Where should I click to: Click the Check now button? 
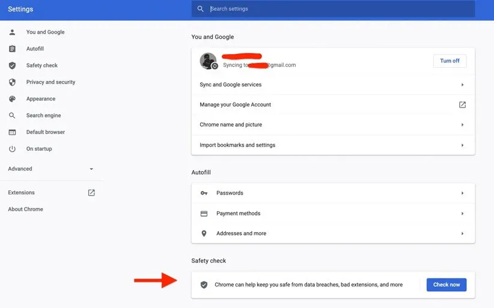446,285
